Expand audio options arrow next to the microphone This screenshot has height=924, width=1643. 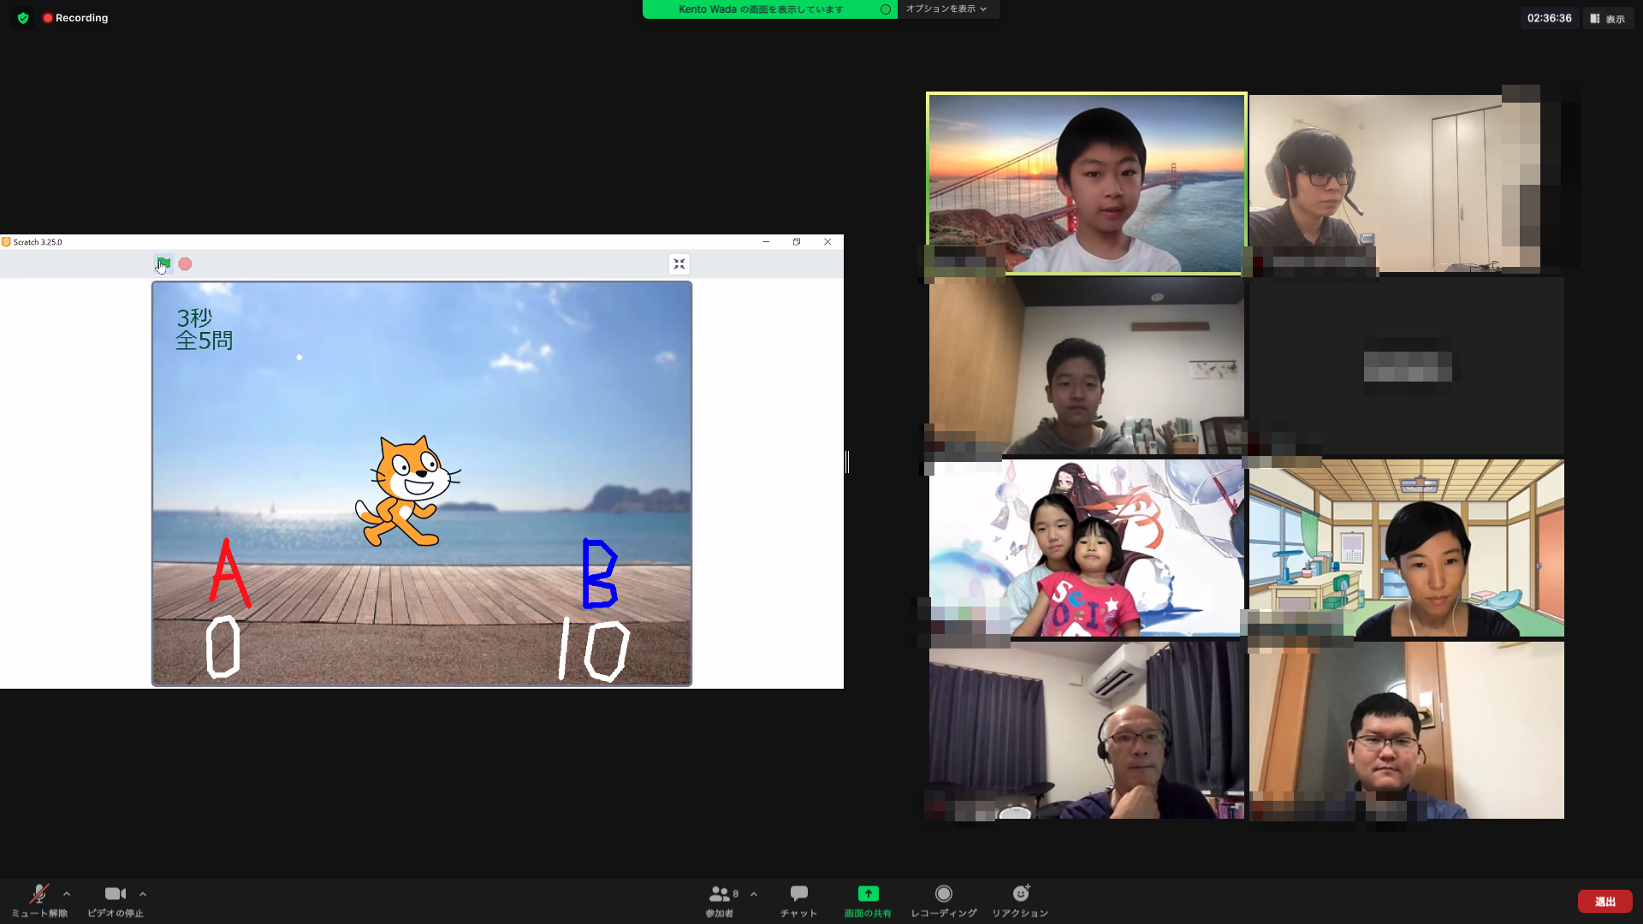pyautogui.click(x=67, y=894)
